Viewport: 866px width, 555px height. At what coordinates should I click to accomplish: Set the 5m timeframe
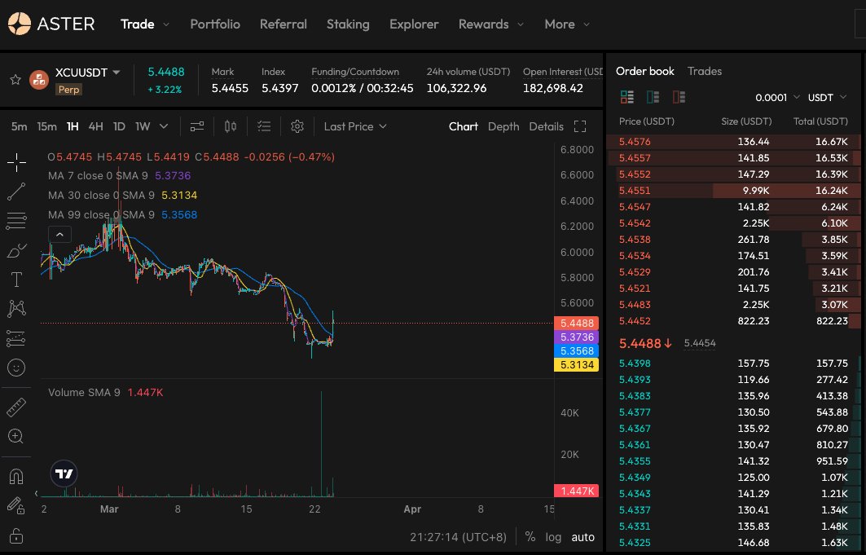pyautogui.click(x=20, y=126)
